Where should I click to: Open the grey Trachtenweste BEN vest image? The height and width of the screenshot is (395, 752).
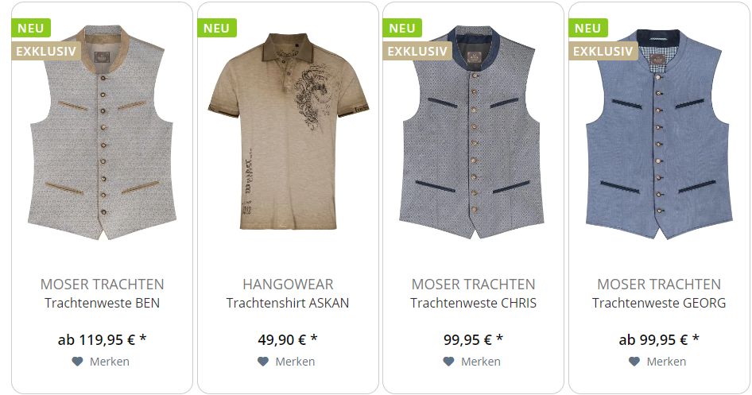(102, 132)
